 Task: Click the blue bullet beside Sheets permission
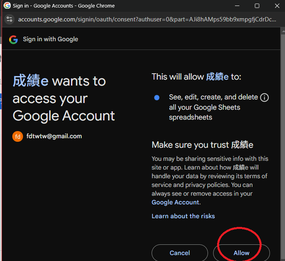pyautogui.click(x=157, y=97)
